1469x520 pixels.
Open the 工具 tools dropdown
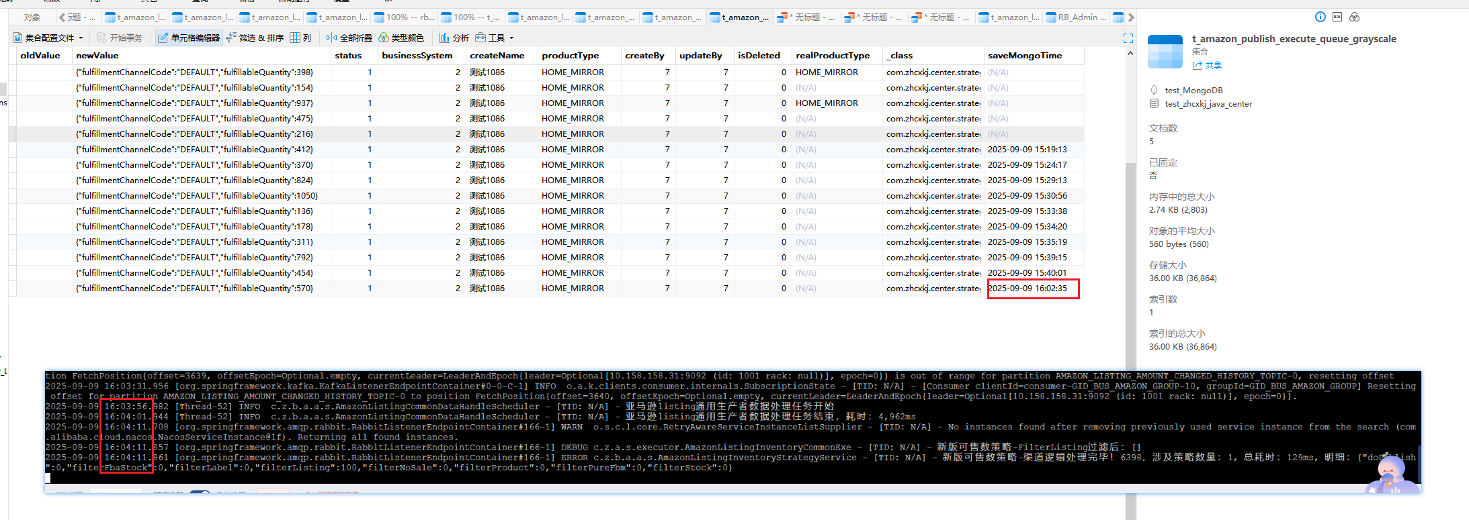pos(495,38)
